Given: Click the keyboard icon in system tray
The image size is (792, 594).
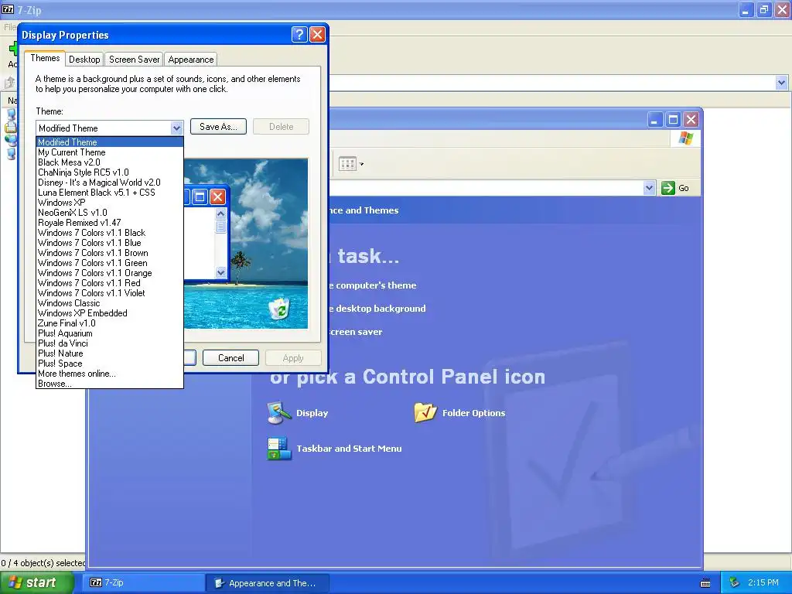Looking at the screenshot, I should tap(705, 583).
